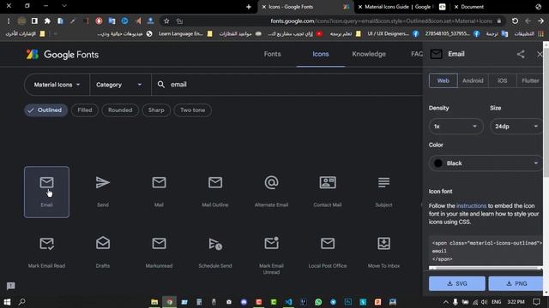Image resolution: width=549 pixels, height=308 pixels.
Task: Switch to Flutter platform option
Action: click(x=530, y=80)
